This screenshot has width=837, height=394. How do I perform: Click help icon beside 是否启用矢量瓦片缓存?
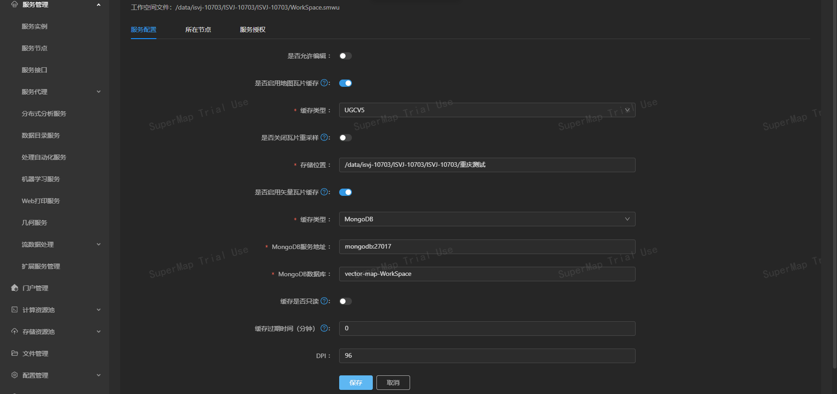click(x=324, y=192)
